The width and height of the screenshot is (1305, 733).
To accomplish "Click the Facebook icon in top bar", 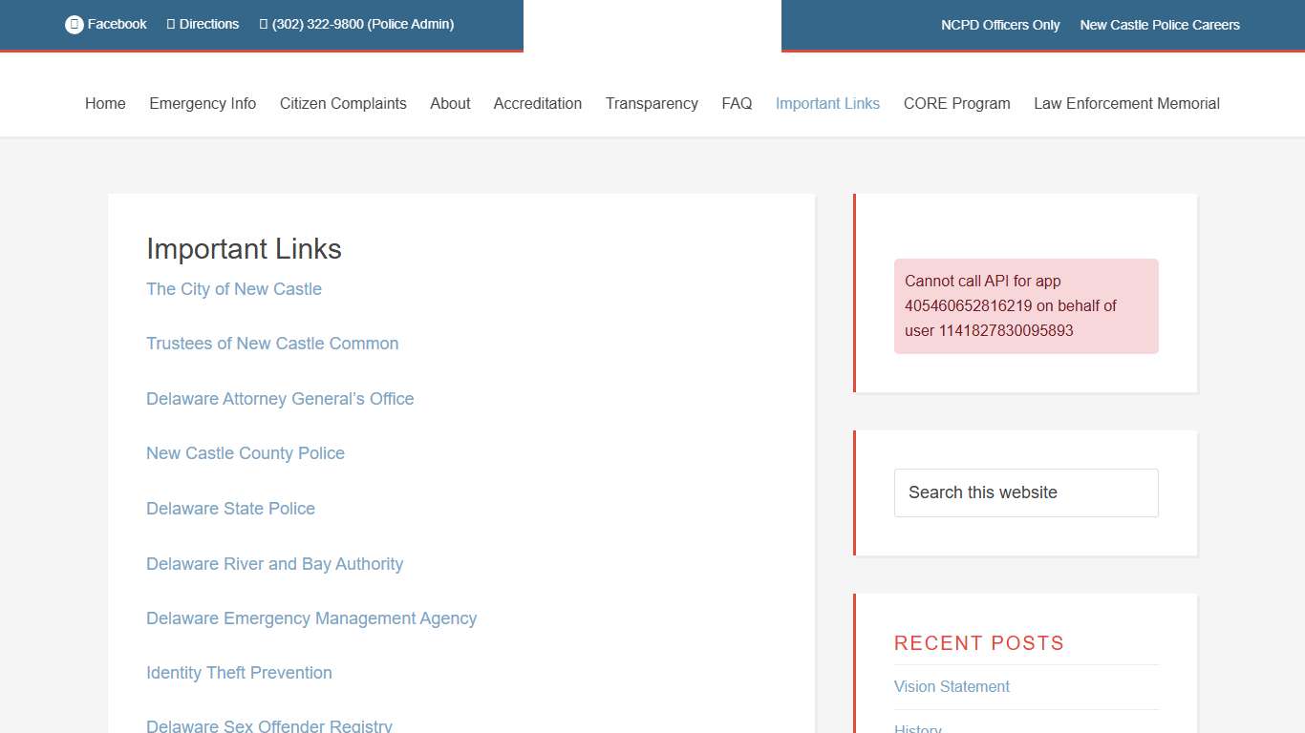I will [x=75, y=25].
